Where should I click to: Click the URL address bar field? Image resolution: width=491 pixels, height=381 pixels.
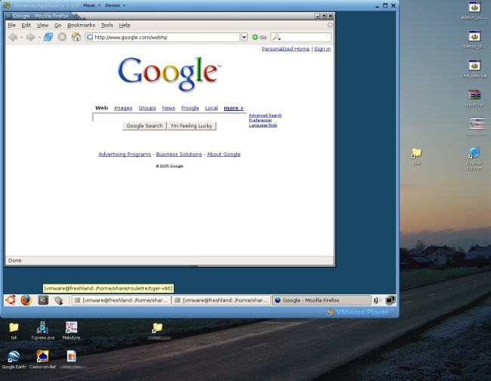click(162, 37)
